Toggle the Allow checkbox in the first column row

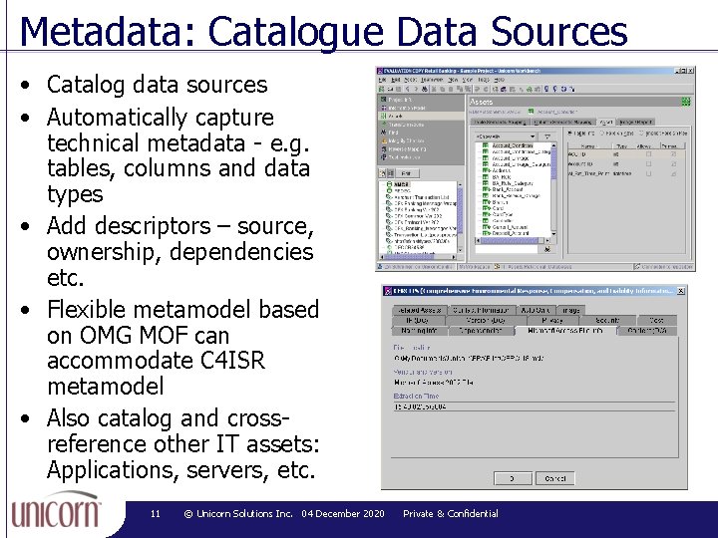coord(648,154)
